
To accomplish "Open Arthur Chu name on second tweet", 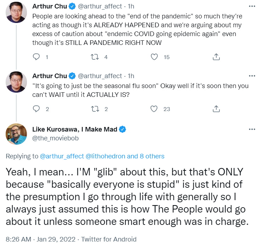I will (x=50, y=76).
